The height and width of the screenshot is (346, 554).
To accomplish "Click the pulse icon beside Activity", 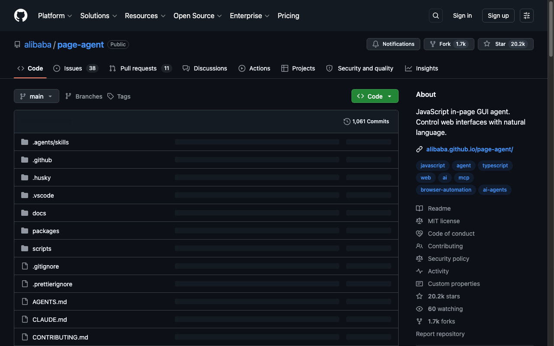I will click(419, 271).
